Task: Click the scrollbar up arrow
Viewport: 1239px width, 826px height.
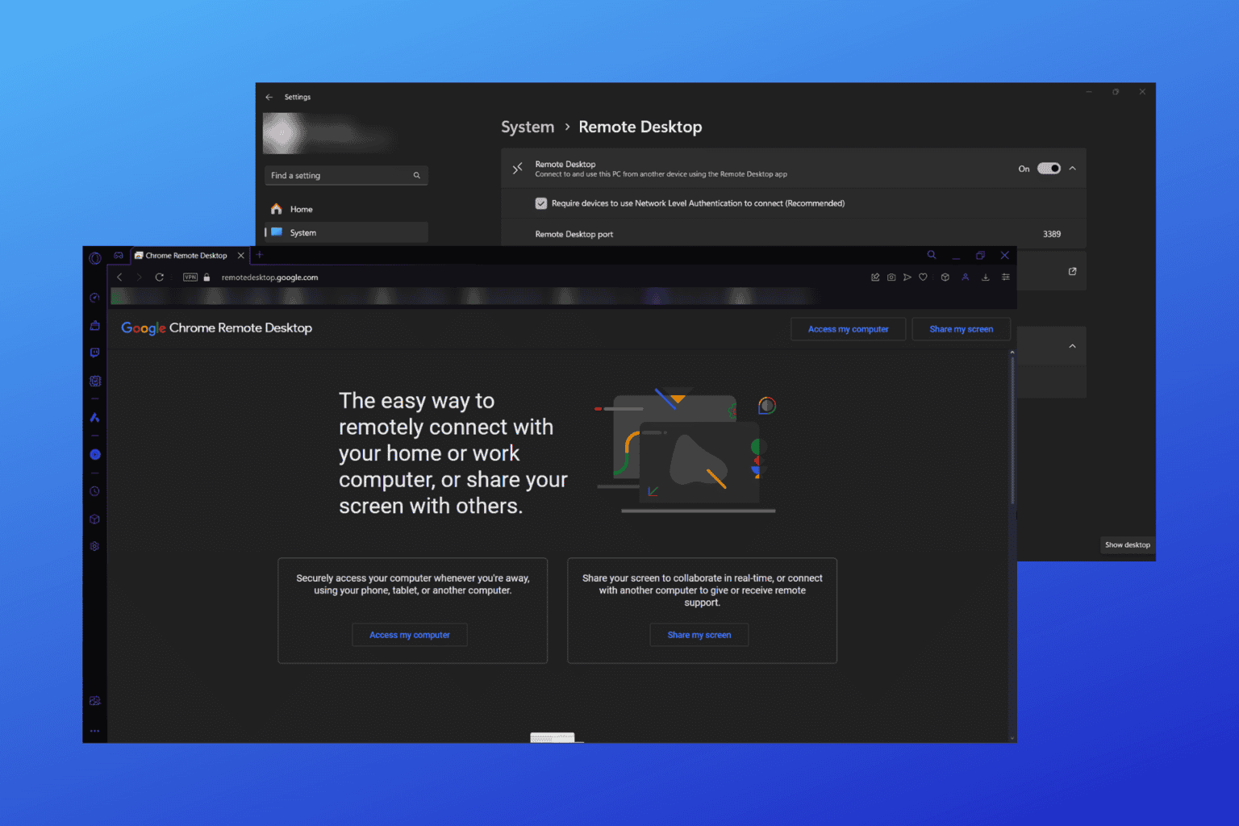Action: [x=1012, y=353]
